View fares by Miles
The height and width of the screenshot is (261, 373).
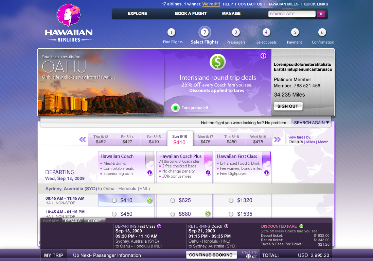[310, 142]
